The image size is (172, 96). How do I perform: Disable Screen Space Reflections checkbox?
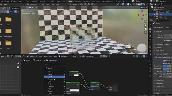point(156,57)
